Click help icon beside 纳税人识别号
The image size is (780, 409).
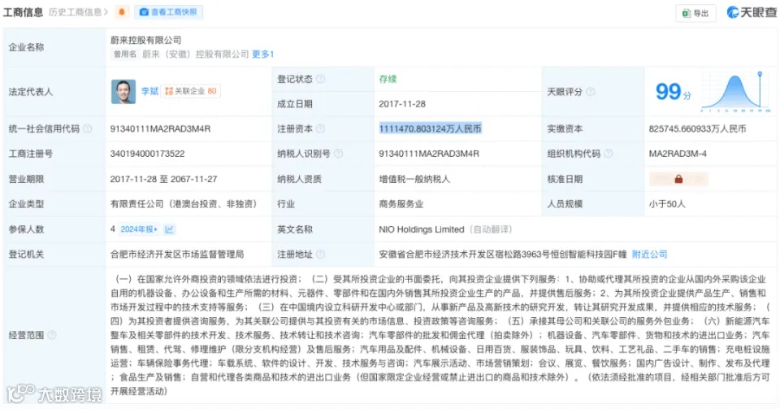pyautogui.click(x=338, y=154)
